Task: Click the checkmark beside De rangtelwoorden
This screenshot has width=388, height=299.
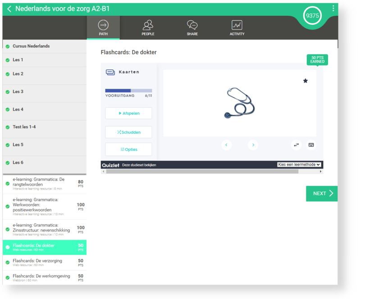Action: (x=8, y=184)
